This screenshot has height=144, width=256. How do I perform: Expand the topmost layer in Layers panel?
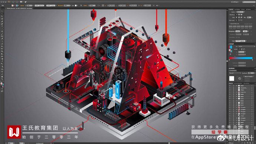[x=237, y=86]
